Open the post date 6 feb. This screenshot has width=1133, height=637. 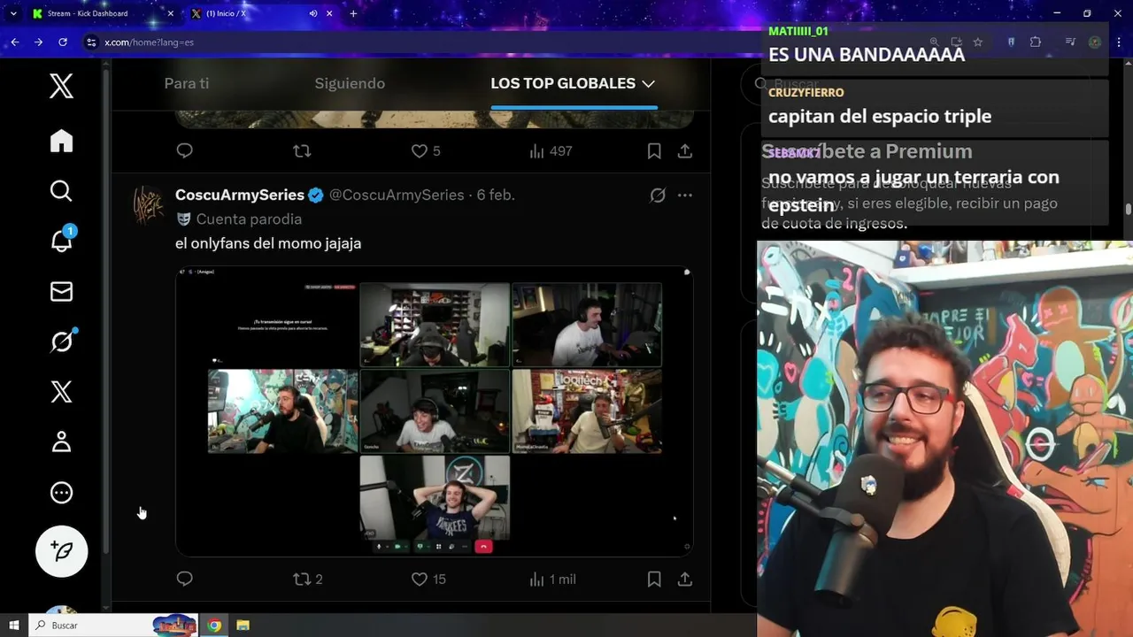pos(496,195)
